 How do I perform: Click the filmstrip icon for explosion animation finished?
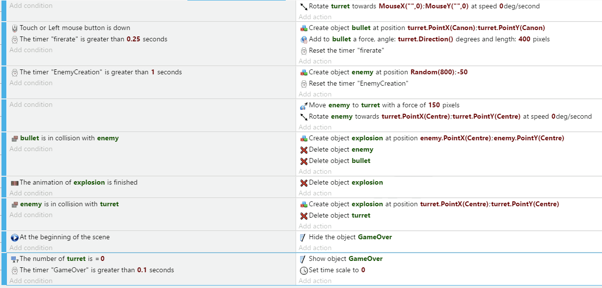tap(14, 183)
